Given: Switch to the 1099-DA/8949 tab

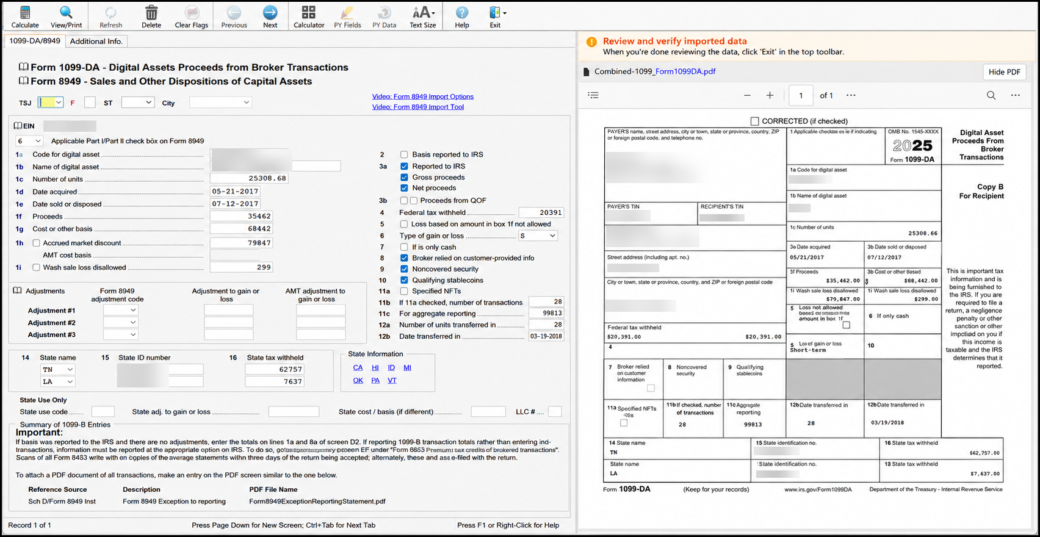Looking at the screenshot, I should tap(35, 41).
